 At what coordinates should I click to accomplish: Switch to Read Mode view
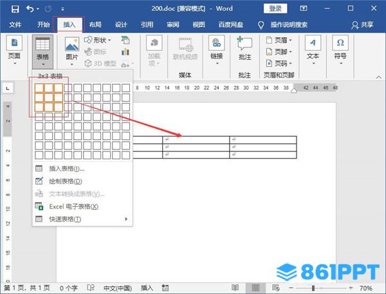[x=235, y=288]
